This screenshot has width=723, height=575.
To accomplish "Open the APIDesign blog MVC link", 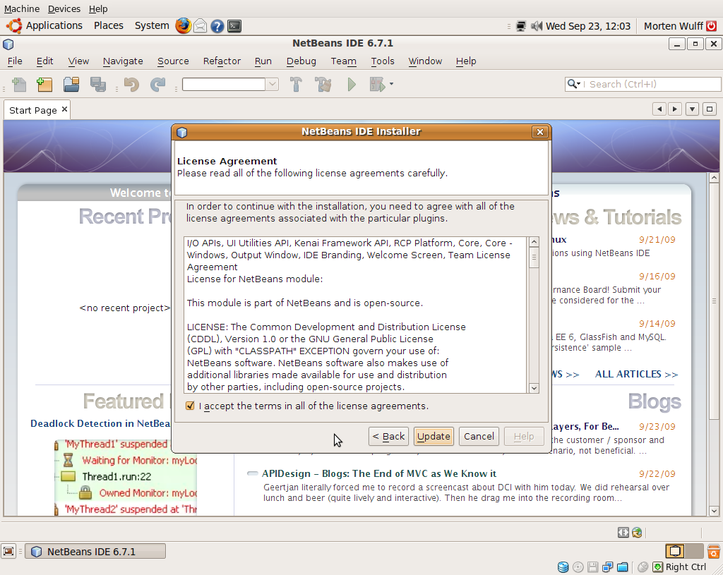I will (x=379, y=473).
